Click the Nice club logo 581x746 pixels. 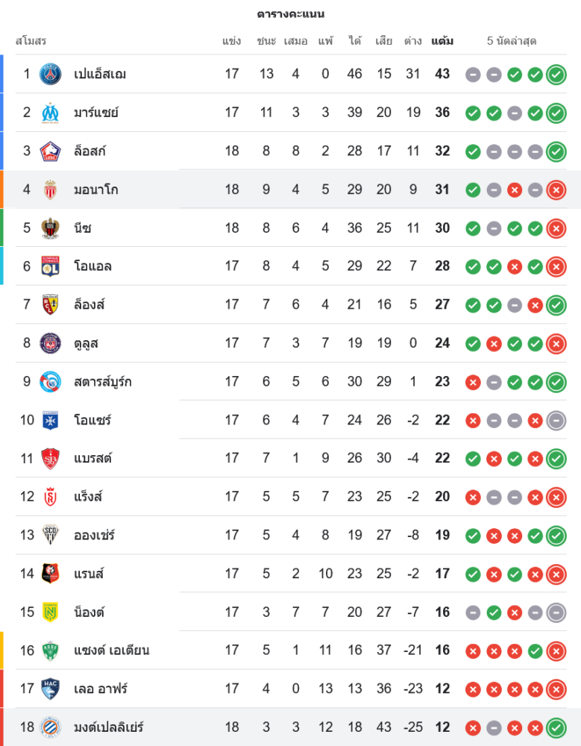pos(51,228)
